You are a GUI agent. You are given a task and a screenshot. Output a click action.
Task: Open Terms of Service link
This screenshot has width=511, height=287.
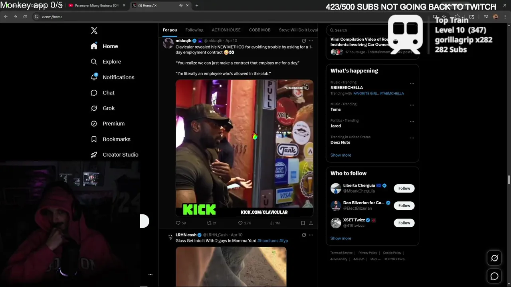pyautogui.click(x=341, y=253)
